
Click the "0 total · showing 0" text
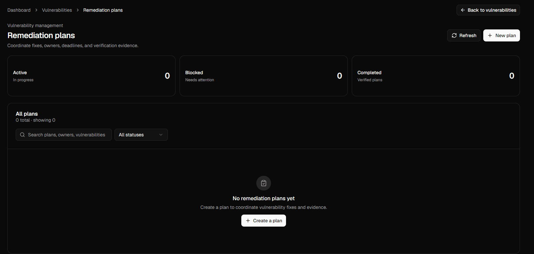pyautogui.click(x=35, y=120)
